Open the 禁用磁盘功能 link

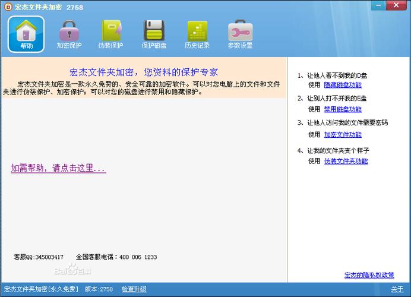pos(343,109)
